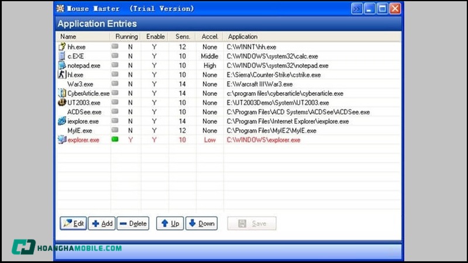Click the Sens. column header
Image resolution: width=468 pixels, height=263 pixels.
tap(183, 37)
